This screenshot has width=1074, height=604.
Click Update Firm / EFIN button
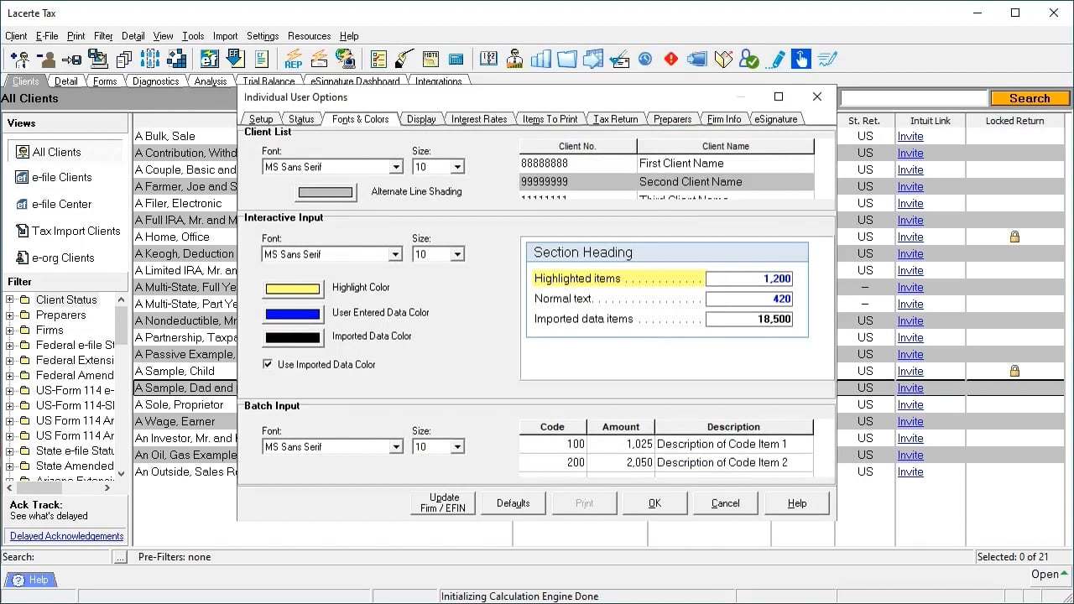coord(445,503)
